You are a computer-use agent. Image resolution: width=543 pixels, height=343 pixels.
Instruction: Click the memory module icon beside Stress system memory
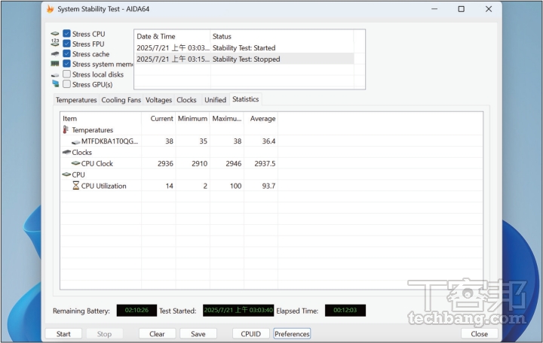click(x=55, y=65)
